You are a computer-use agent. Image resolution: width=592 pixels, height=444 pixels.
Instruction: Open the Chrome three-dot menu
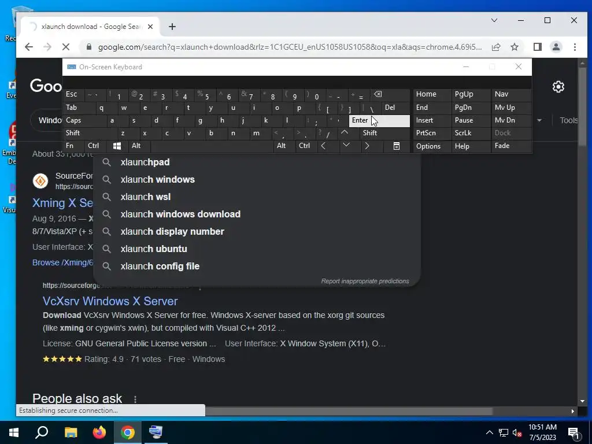tap(575, 47)
